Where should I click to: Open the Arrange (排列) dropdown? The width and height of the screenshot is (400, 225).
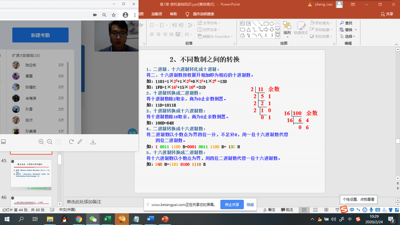(287, 33)
